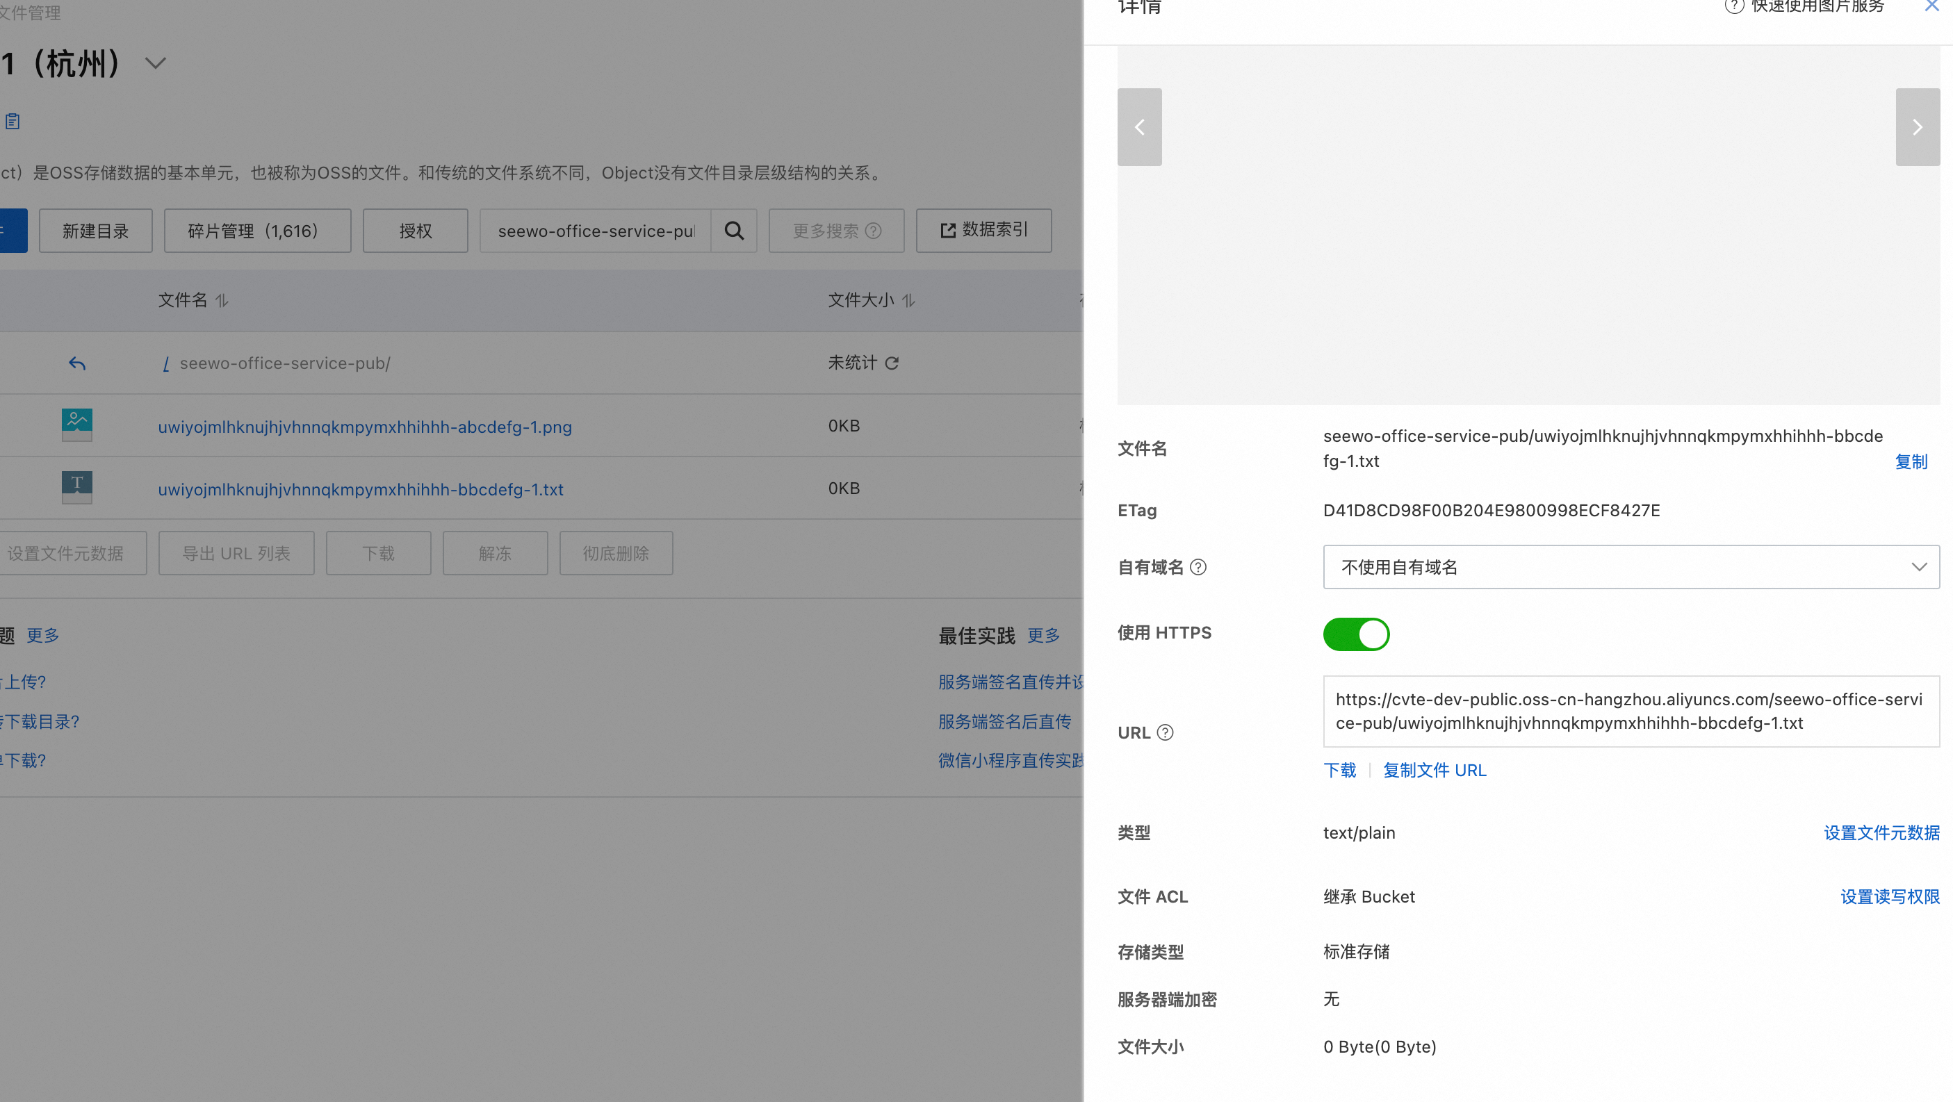Viewport: 1953px width, 1102px height.
Task: Click the empty file preview area
Action: click(x=1528, y=225)
